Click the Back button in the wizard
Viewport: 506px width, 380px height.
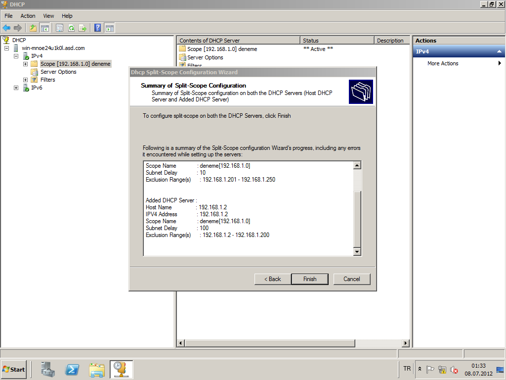[x=272, y=279]
